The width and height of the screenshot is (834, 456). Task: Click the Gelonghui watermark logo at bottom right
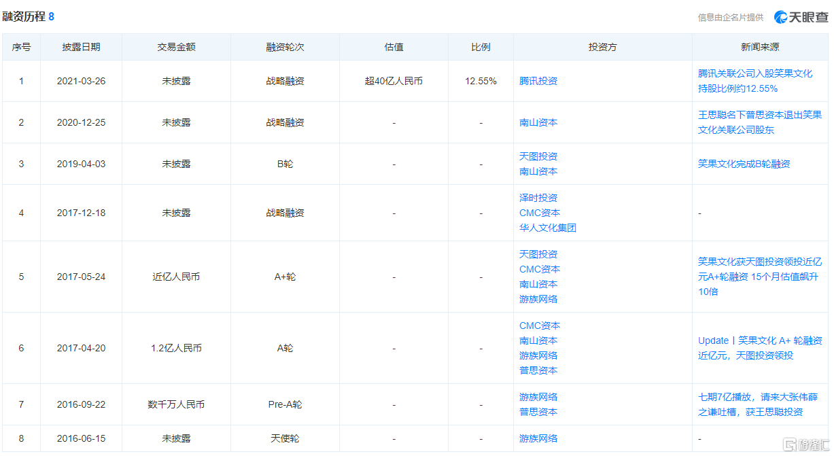point(805,444)
